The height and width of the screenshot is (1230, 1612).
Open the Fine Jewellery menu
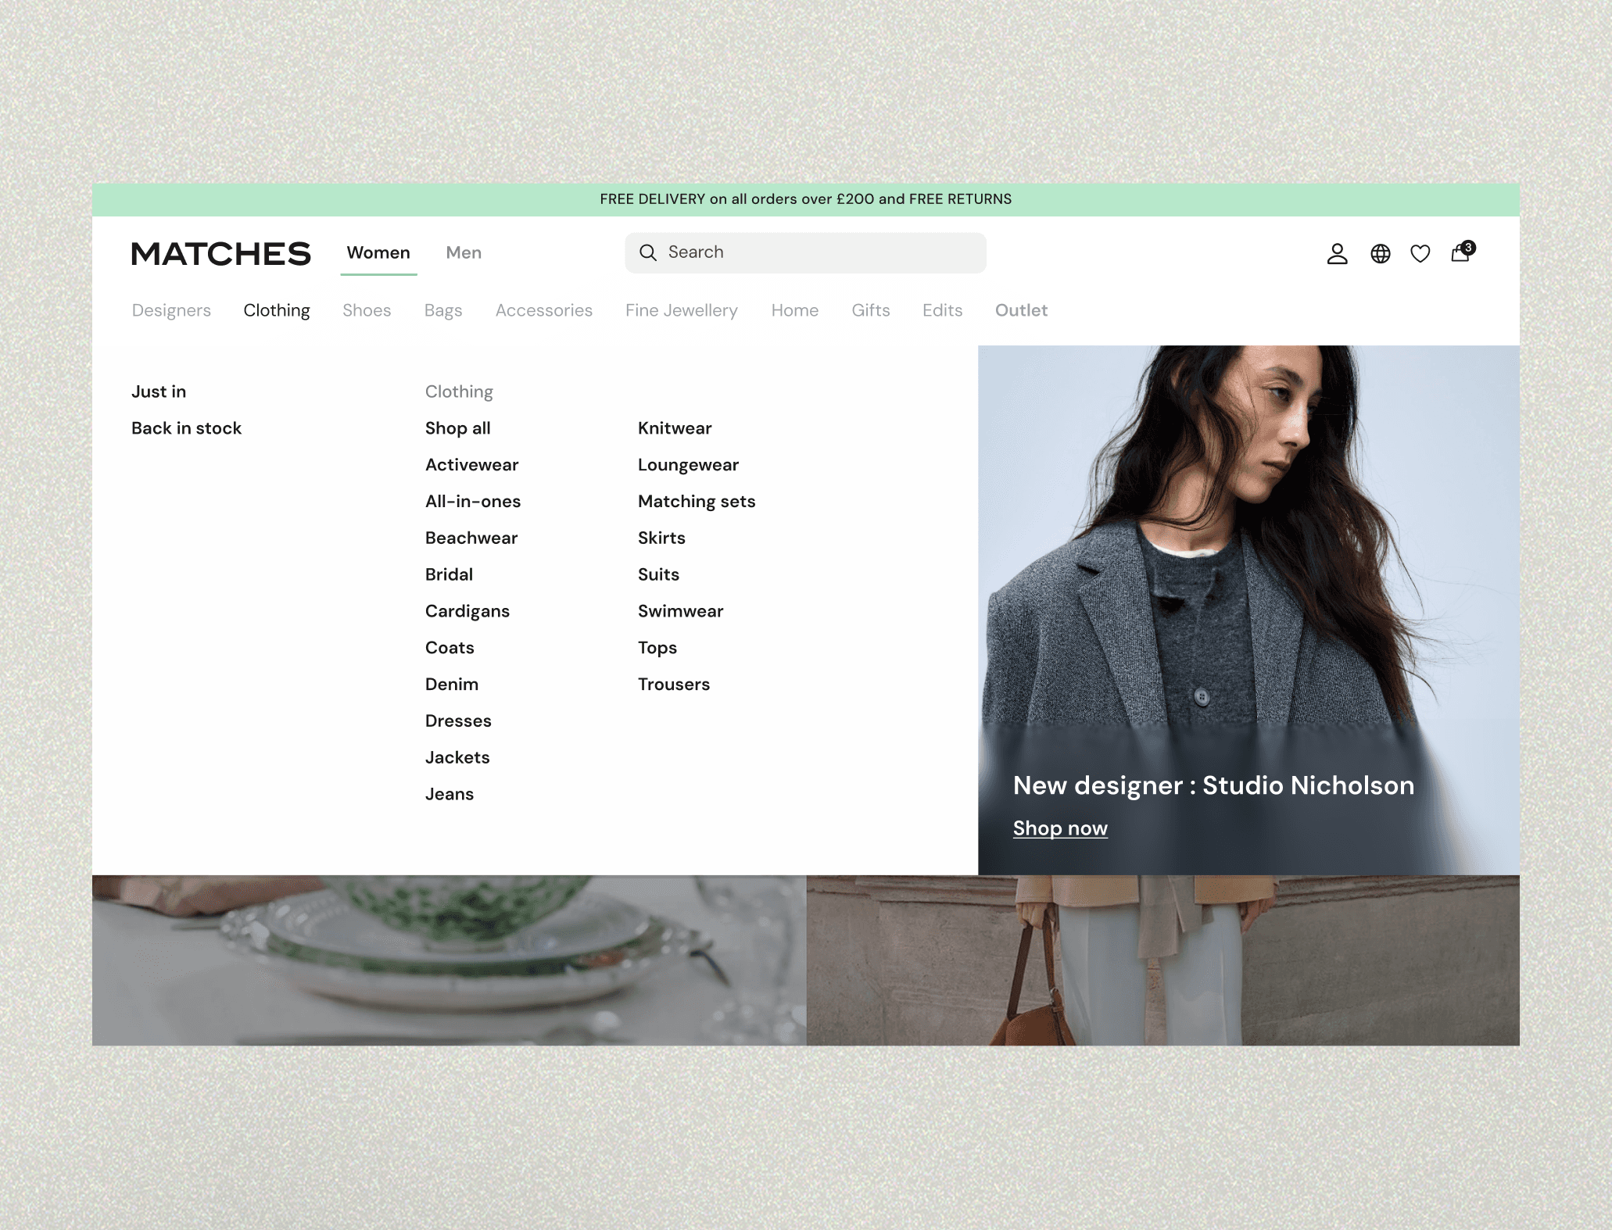click(x=682, y=310)
